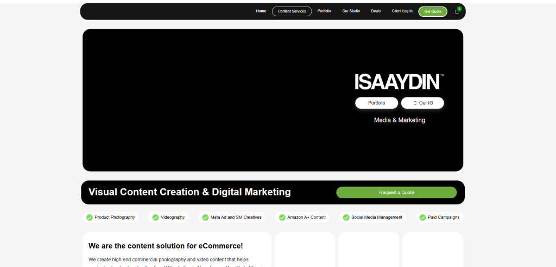Click the green Get Quote button

click(x=433, y=12)
